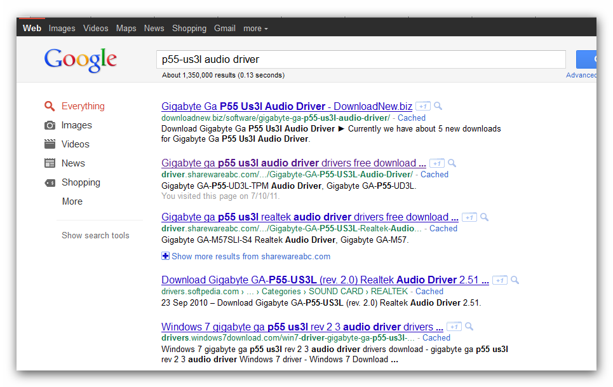Click the Google logo
The height and width of the screenshot is (387, 613).
81,60
